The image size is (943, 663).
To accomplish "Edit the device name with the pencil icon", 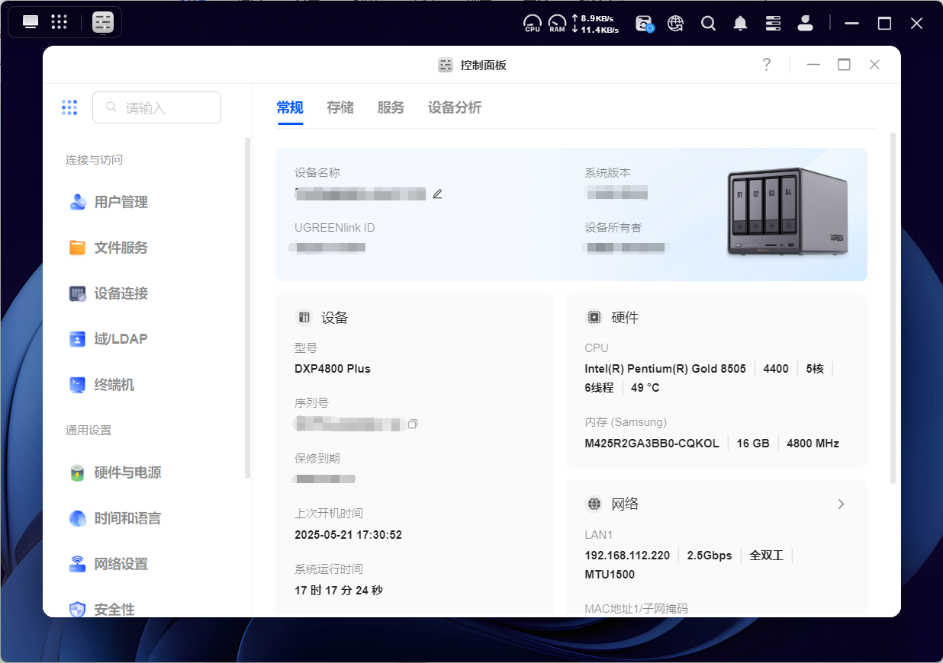I will tap(437, 194).
